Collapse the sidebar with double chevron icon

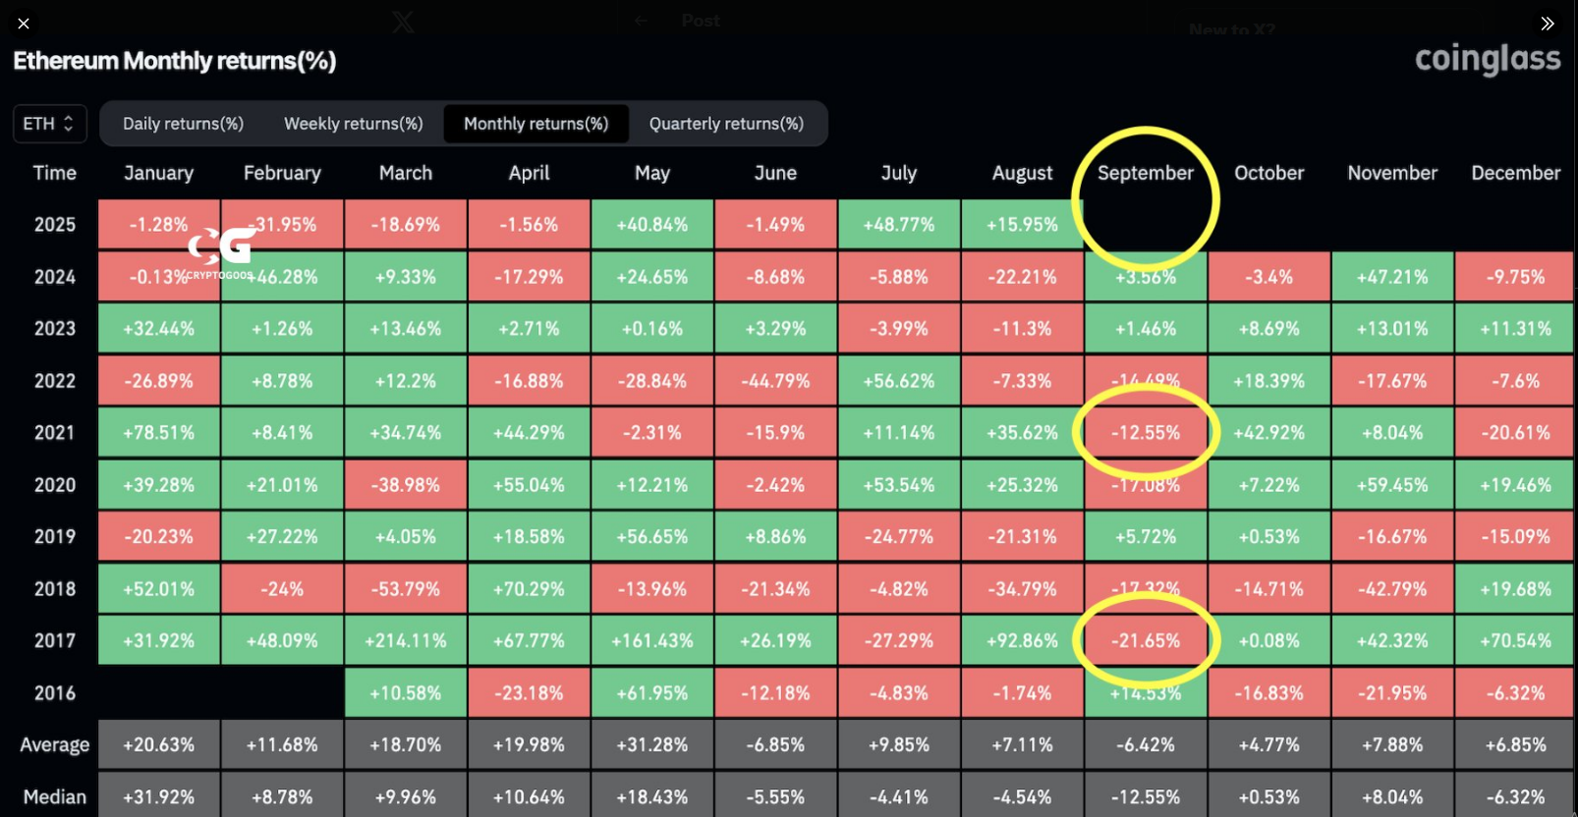pos(1548,23)
